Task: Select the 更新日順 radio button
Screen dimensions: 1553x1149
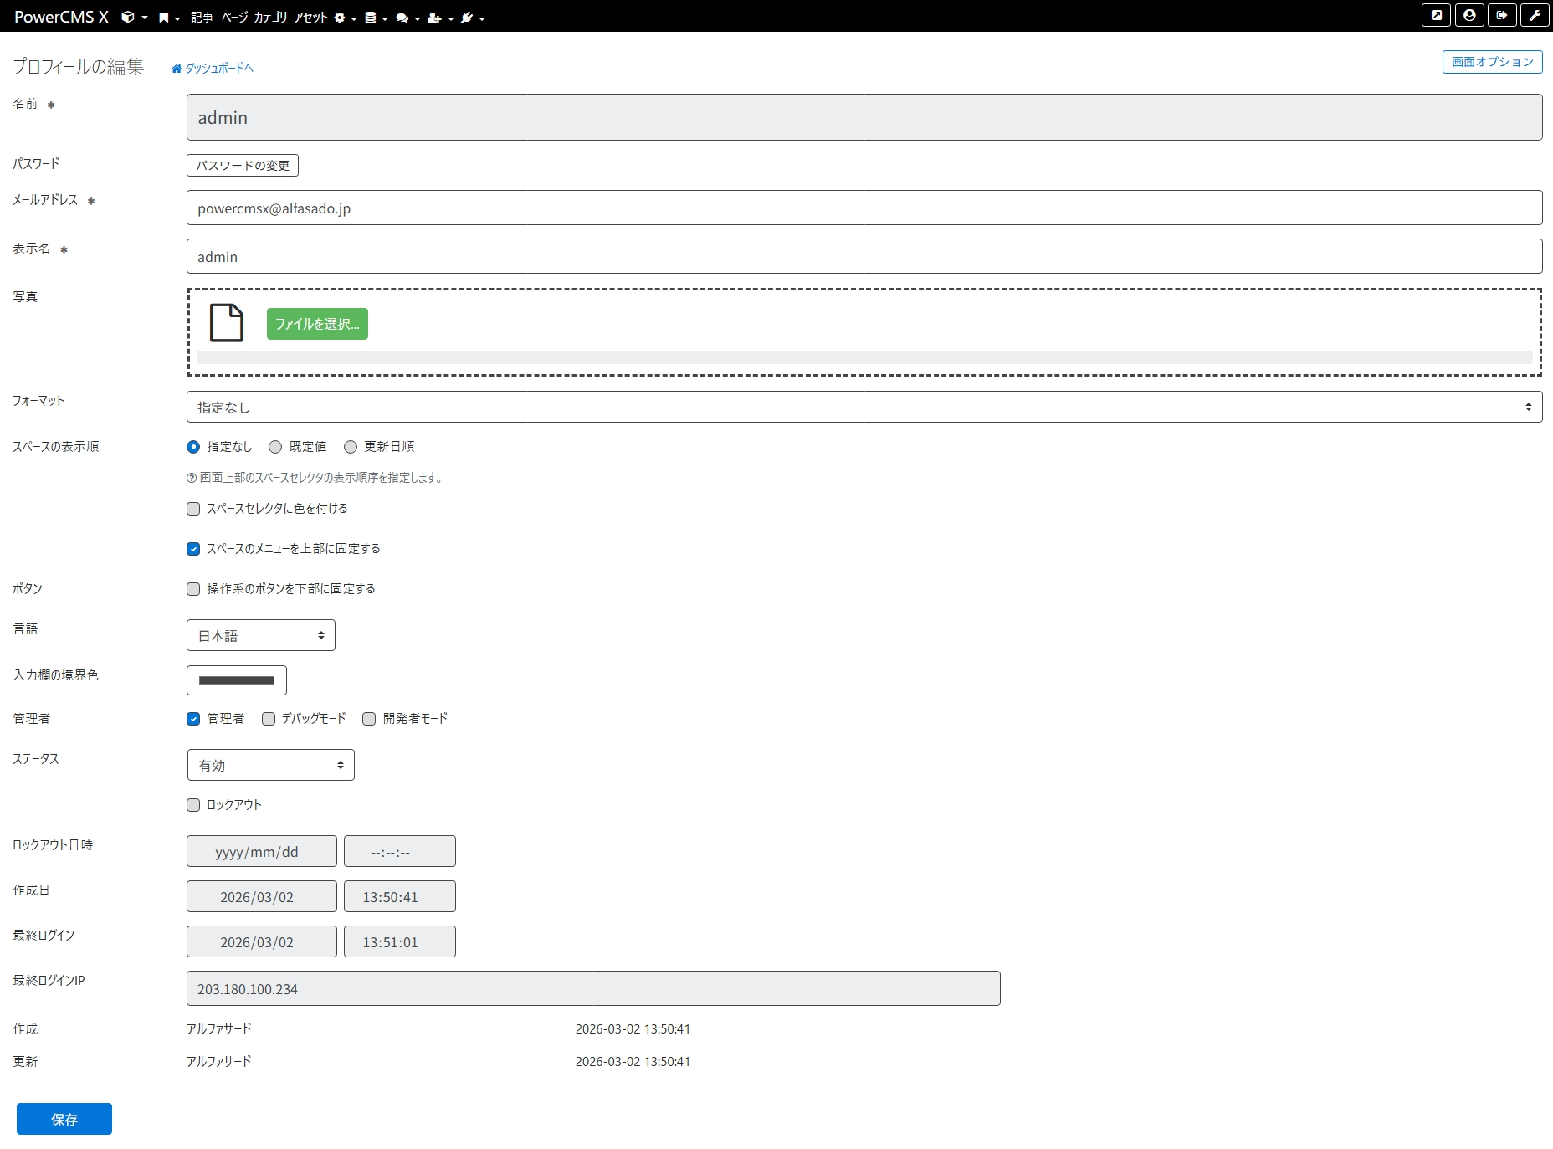Action: tap(351, 447)
